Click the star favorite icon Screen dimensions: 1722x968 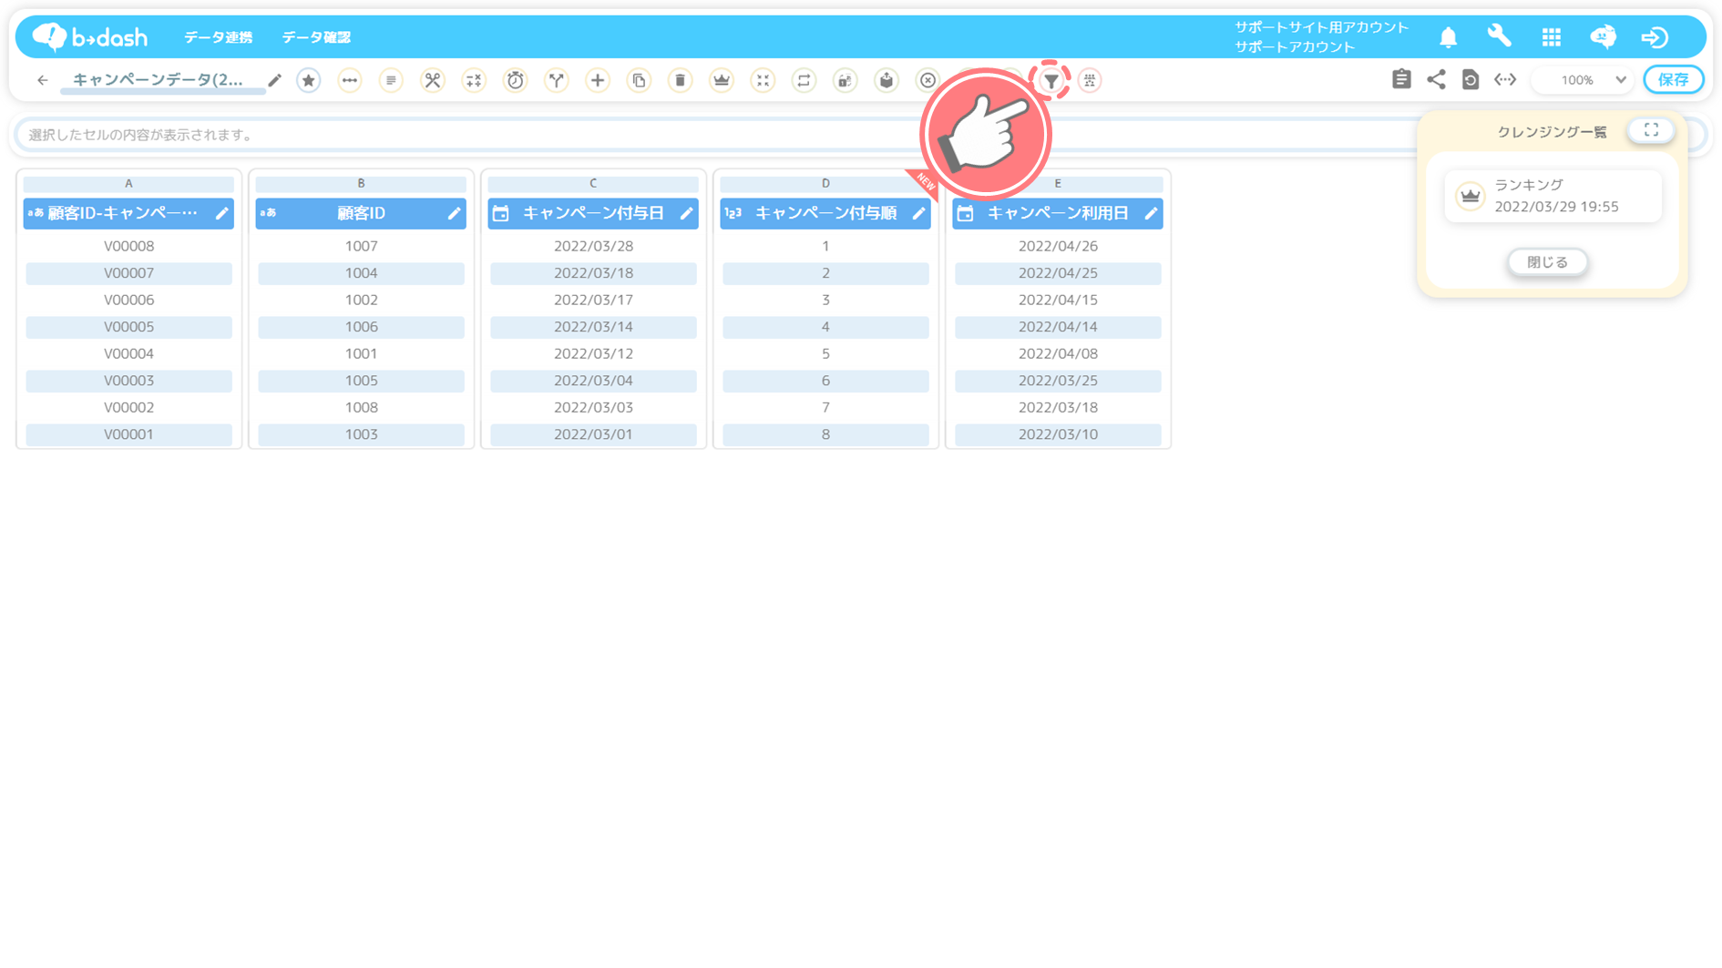pyautogui.click(x=309, y=80)
